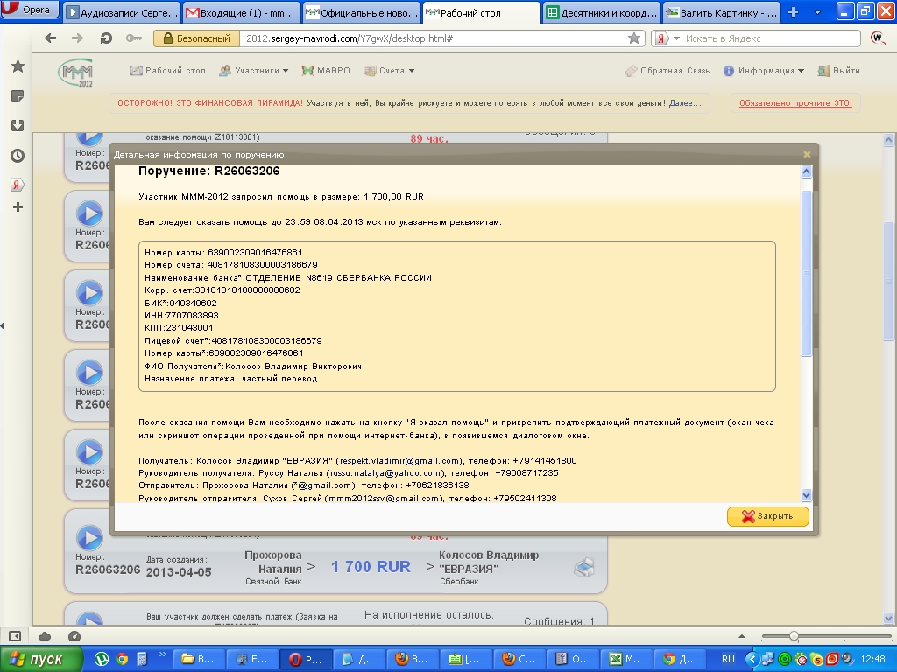This screenshot has width=897, height=672.
Task: Expand the Участники dropdown menu
Action: tap(254, 71)
